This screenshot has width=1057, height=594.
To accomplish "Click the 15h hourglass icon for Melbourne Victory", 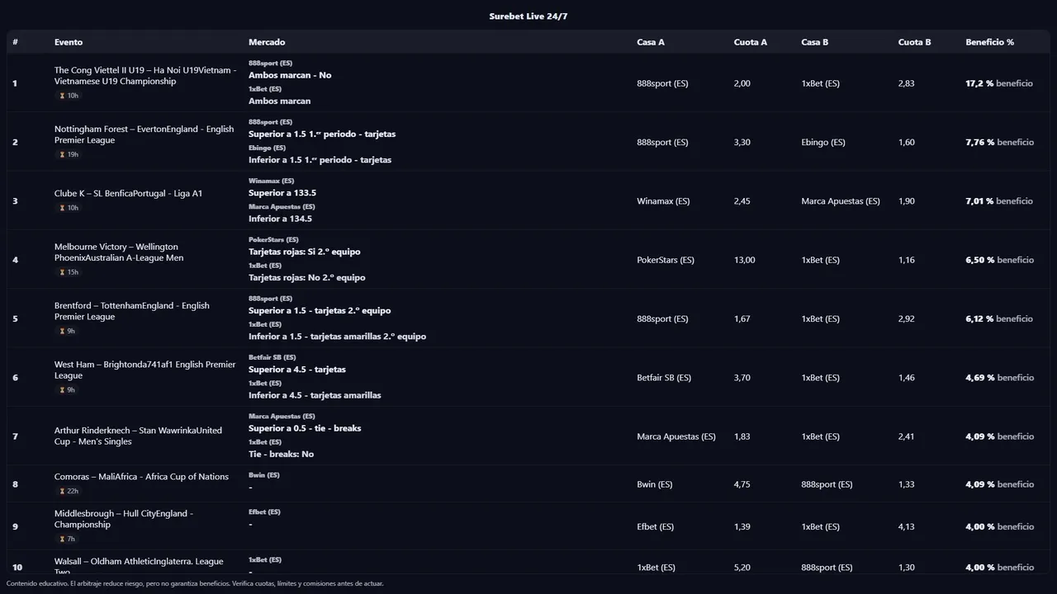I will [x=62, y=272].
